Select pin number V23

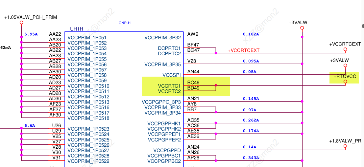coord(192,61)
